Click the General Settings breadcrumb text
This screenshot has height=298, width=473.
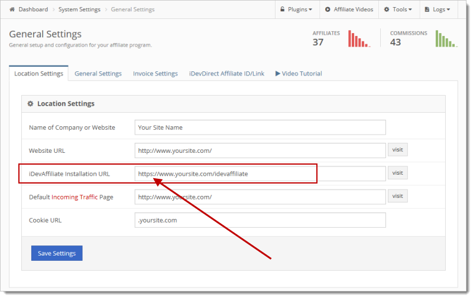click(132, 9)
